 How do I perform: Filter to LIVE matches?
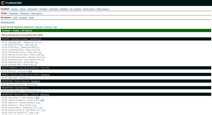pyautogui.click(x=15, y=18)
